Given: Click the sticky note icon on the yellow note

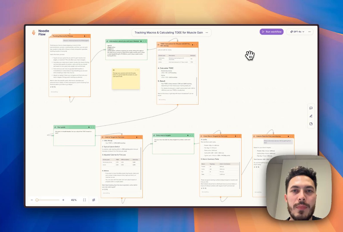Looking at the screenshot, I should click(114, 70).
